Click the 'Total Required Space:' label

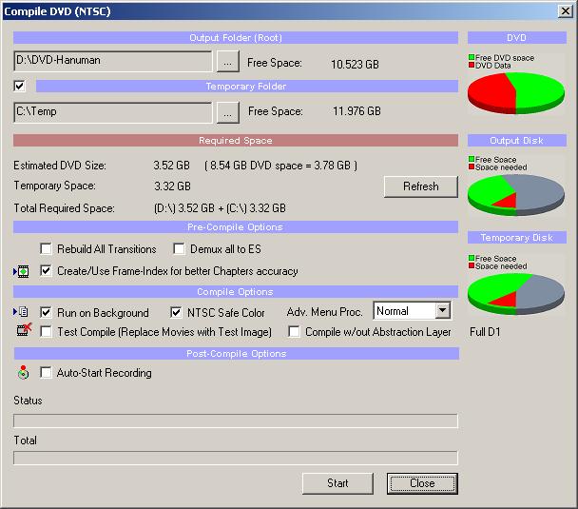pyautogui.click(x=64, y=208)
